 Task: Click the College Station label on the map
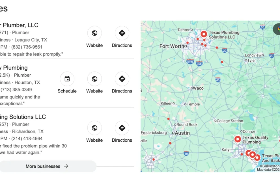click(x=230, y=121)
